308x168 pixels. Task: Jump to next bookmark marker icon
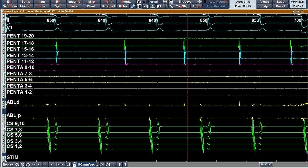click(28, 164)
